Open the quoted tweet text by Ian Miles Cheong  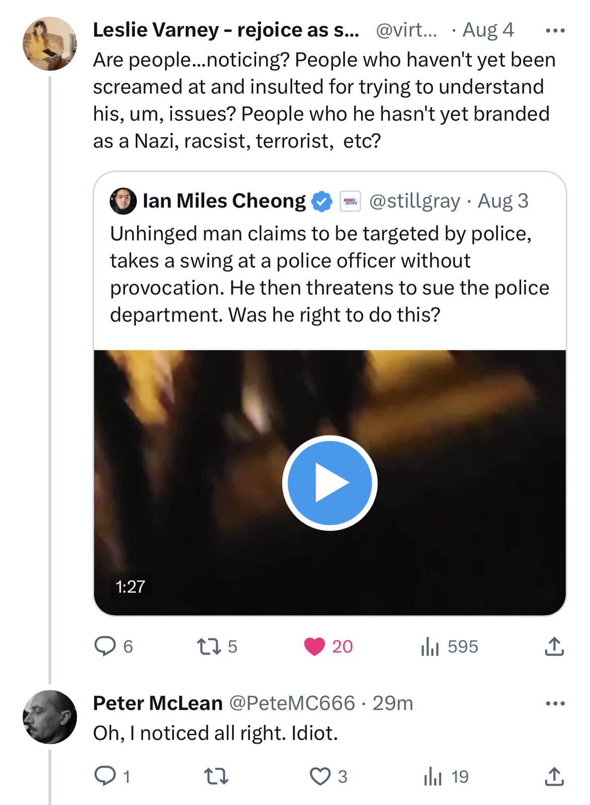click(x=329, y=274)
